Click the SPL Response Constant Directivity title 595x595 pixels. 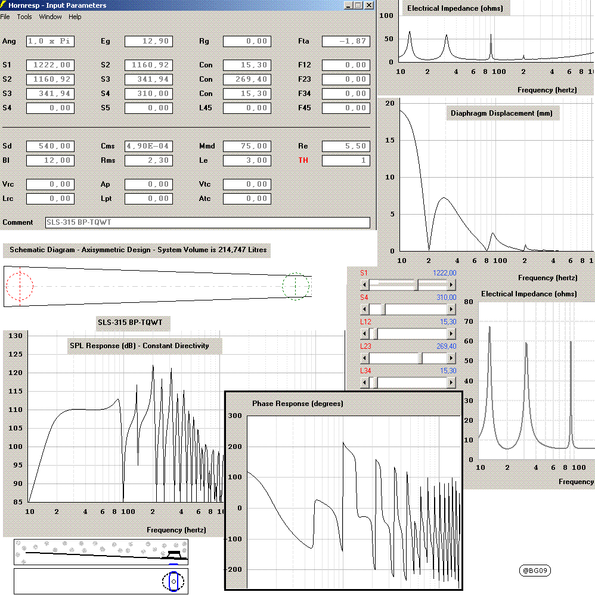pos(140,346)
